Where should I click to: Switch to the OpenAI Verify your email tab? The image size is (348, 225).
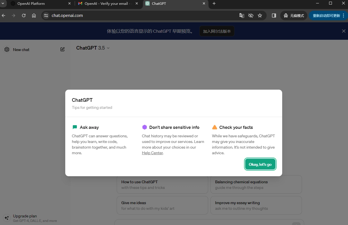pyautogui.click(x=107, y=3)
